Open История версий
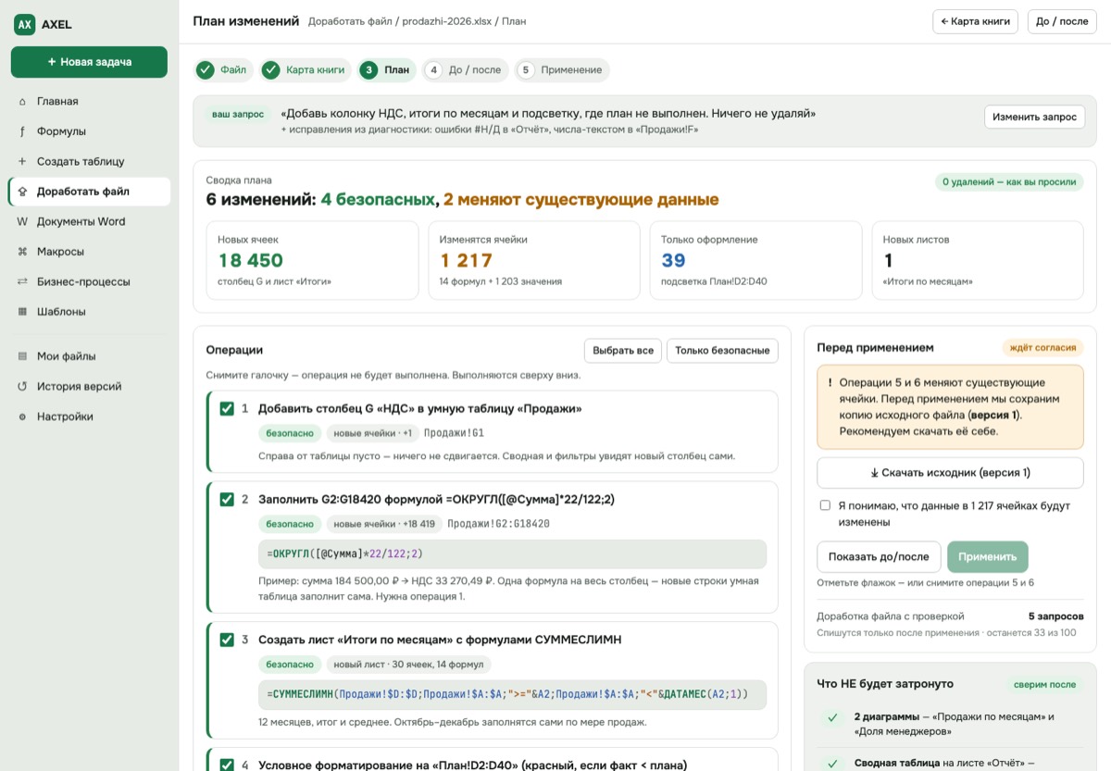This screenshot has width=1111, height=771. coord(89,387)
